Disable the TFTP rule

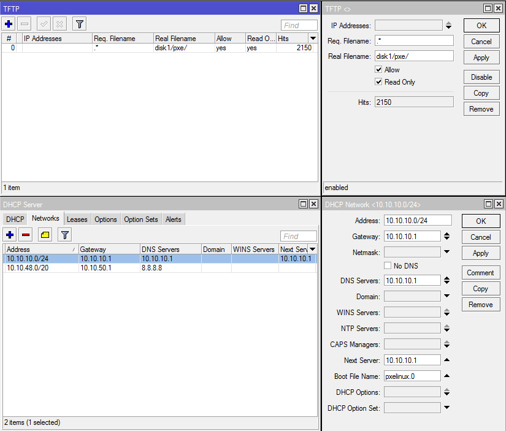(481, 77)
